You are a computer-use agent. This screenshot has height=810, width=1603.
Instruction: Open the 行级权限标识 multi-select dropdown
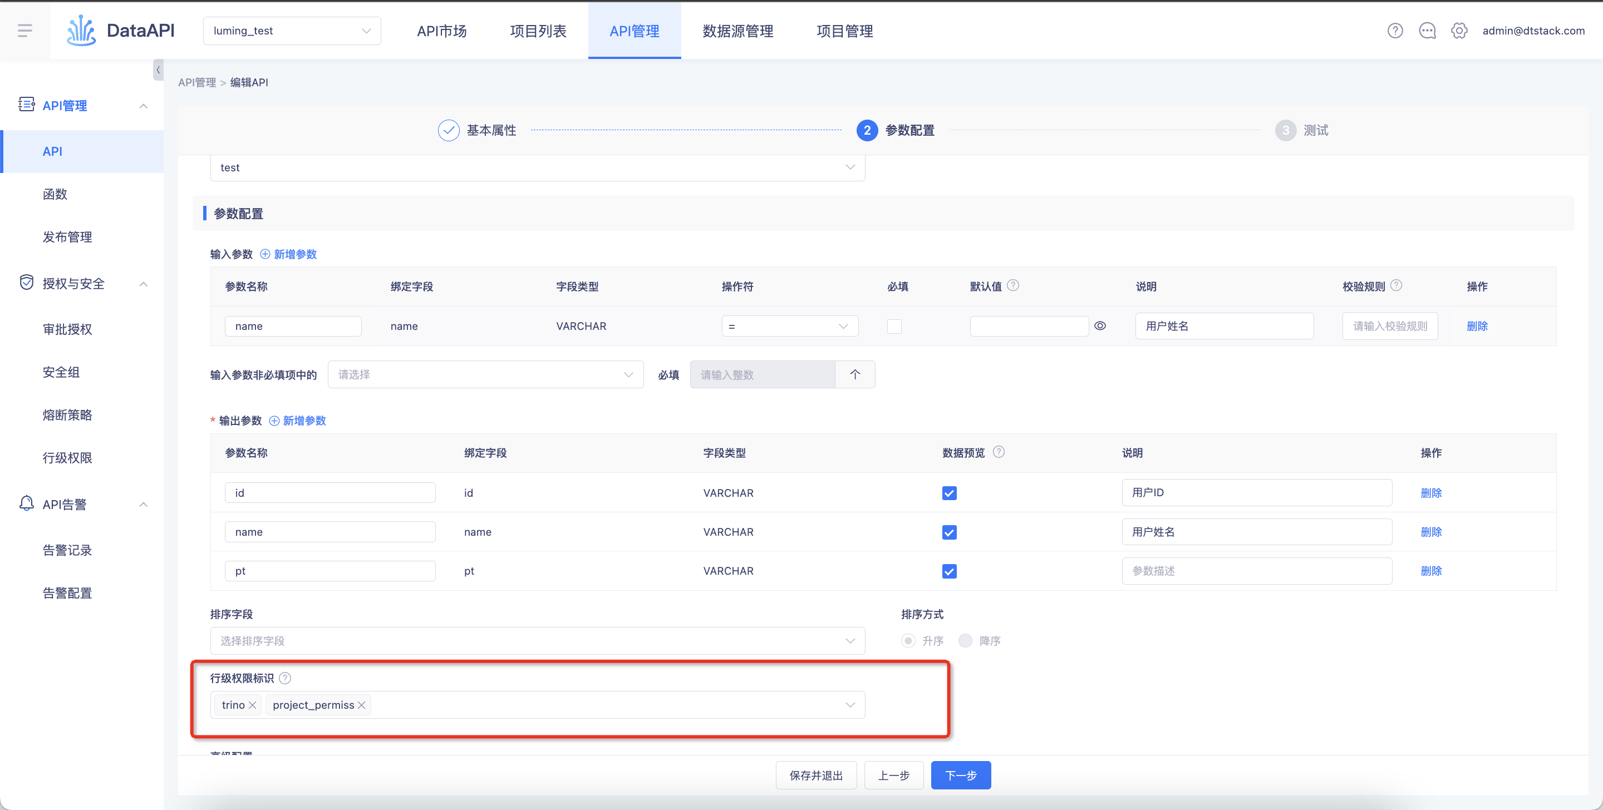tap(537, 705)
